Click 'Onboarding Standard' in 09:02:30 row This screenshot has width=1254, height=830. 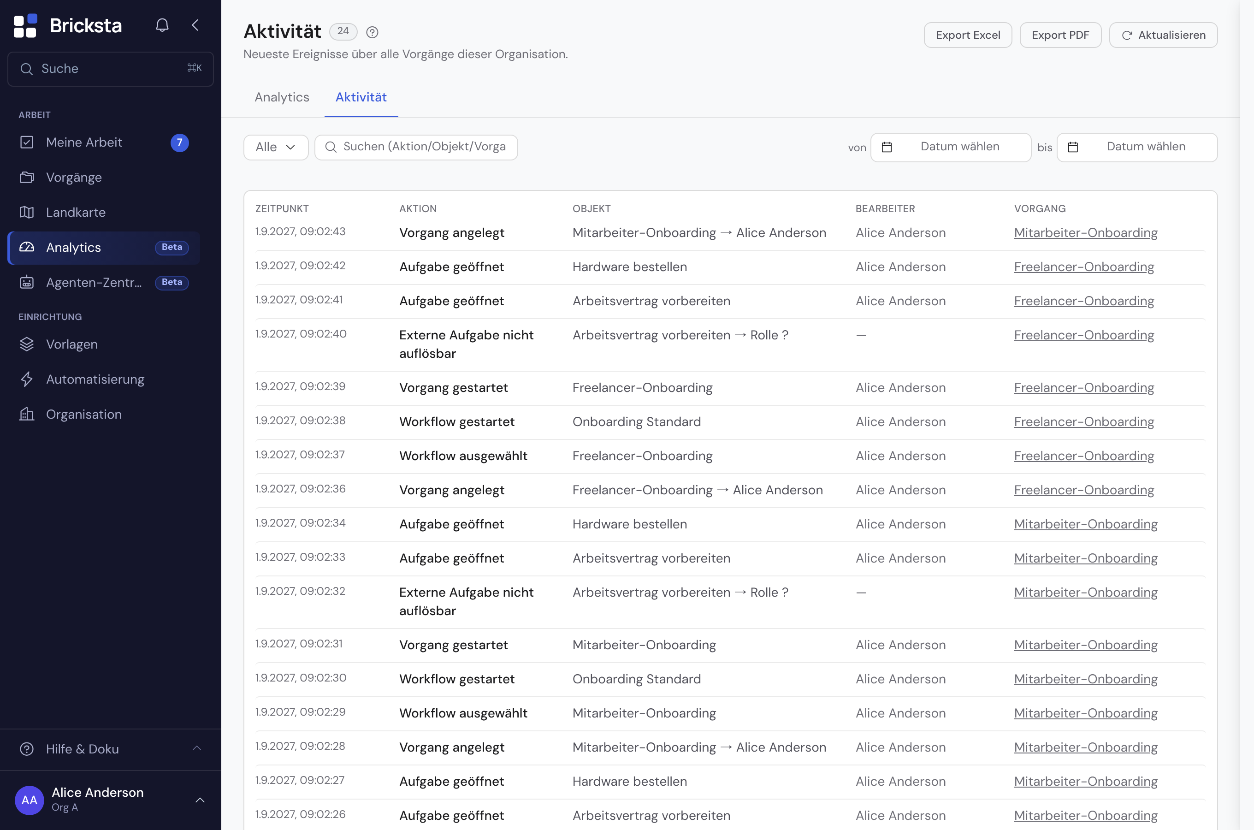tap(636, 679)
